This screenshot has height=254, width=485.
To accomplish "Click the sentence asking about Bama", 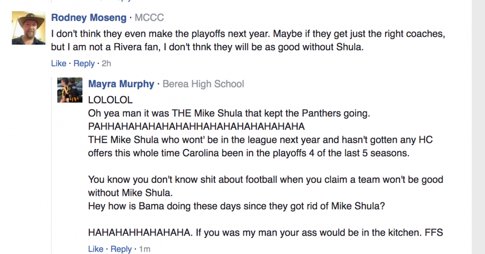I will point(236,206).
